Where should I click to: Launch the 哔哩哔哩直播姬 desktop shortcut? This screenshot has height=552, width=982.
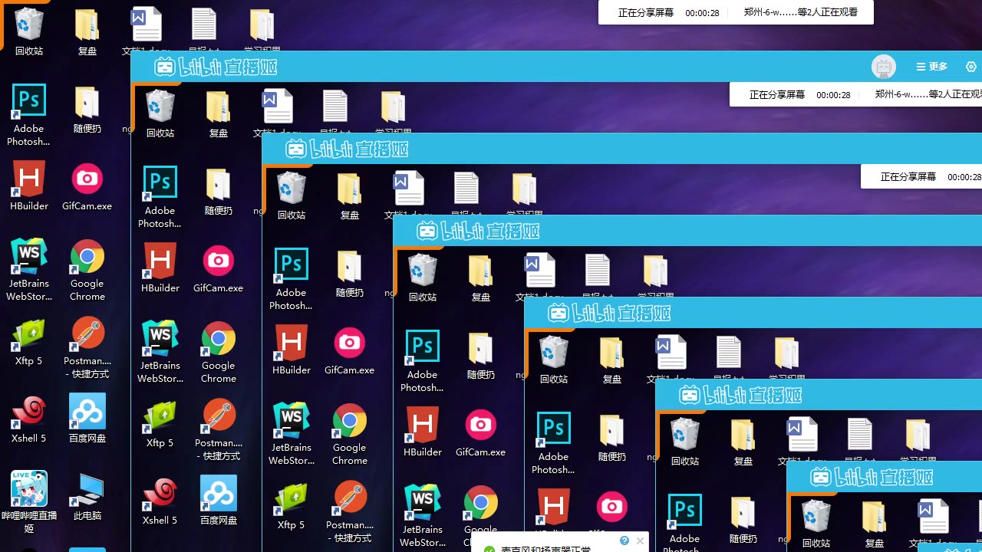pyautogui.click(x=29, y=501)
